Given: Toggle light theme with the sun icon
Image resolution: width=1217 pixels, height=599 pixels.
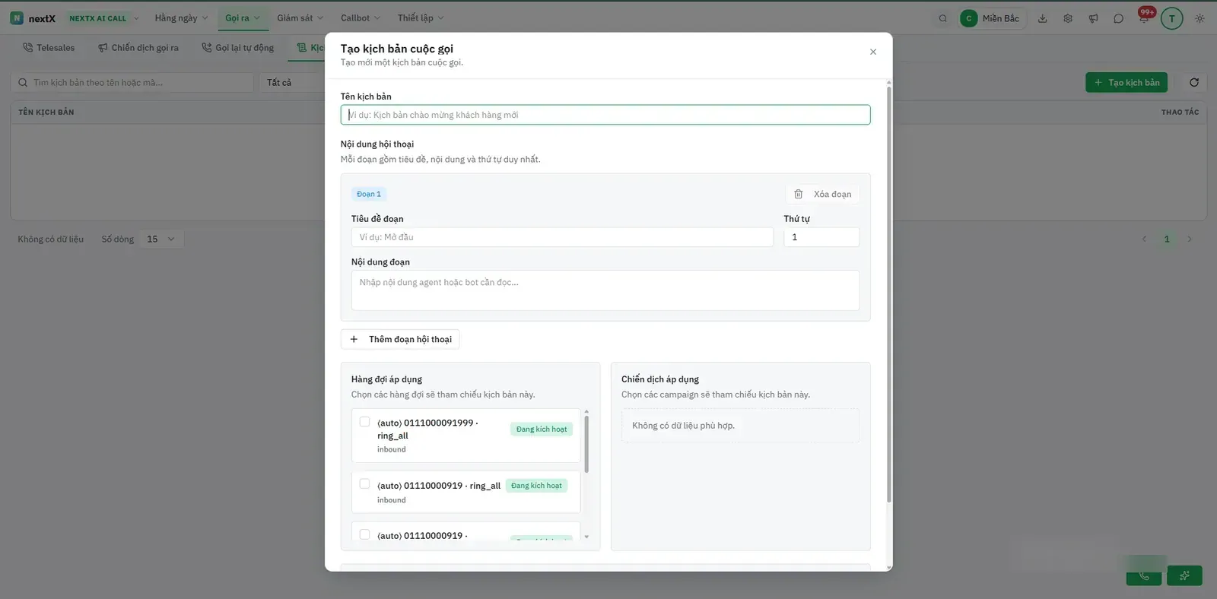Looking at the screenshot, I should (x=1200, y=18).
